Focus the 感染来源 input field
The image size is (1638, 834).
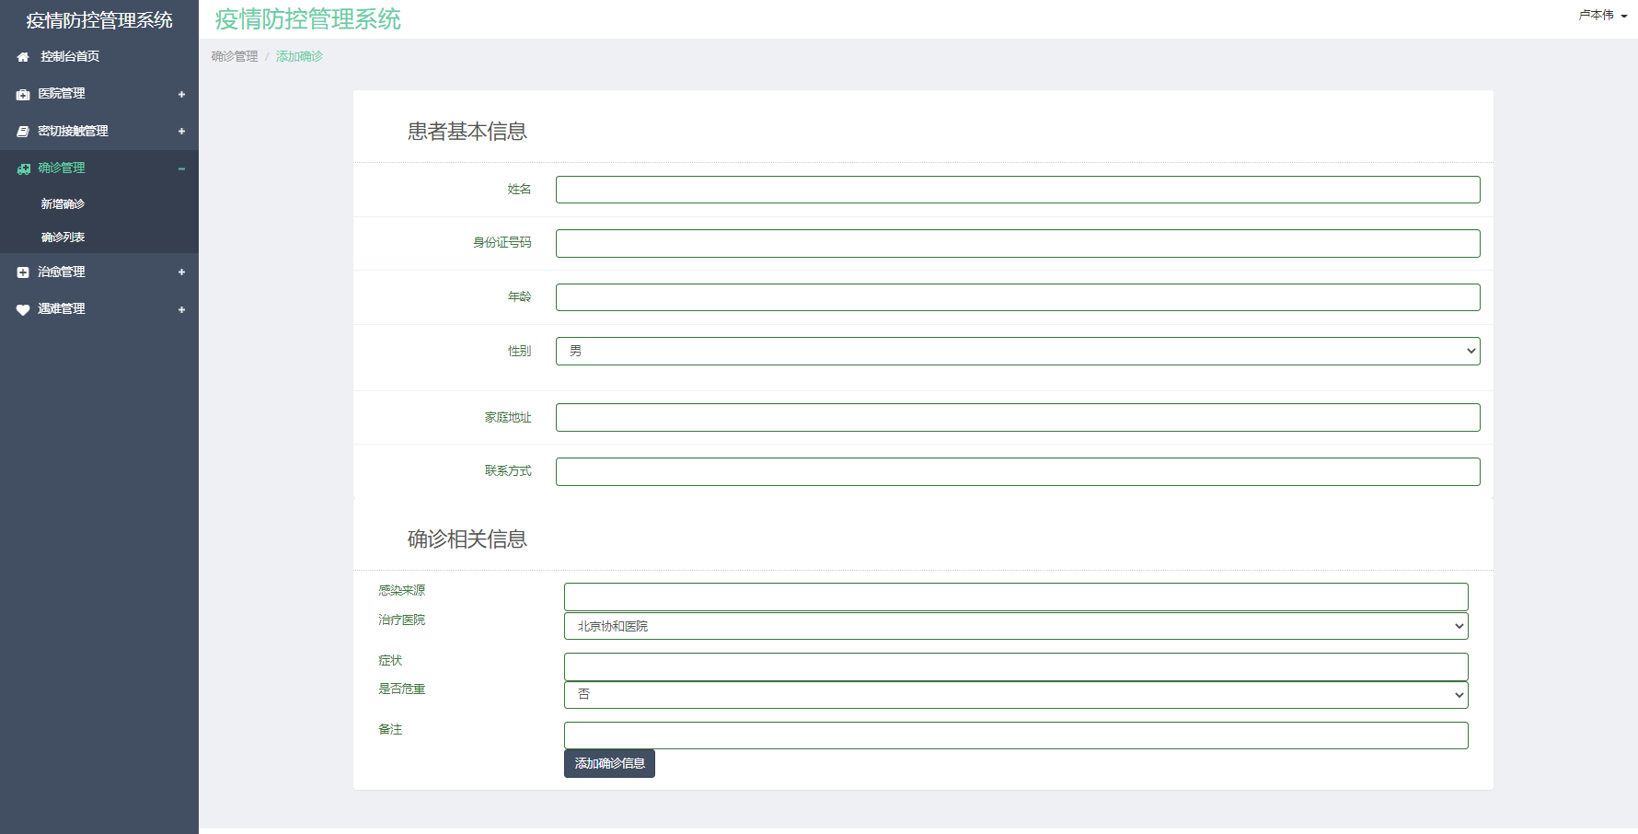(1016, 597)
